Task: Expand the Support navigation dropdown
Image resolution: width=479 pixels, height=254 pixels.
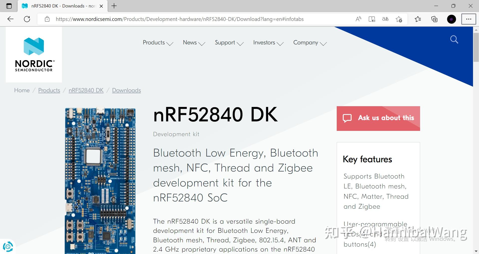Action: click(x=225, y=43)
